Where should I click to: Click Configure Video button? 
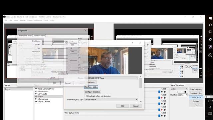click(91, 87)
